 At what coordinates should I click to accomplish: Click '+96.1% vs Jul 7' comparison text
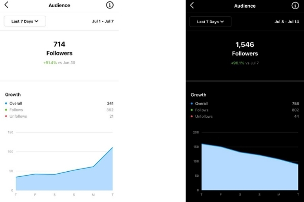245,63
